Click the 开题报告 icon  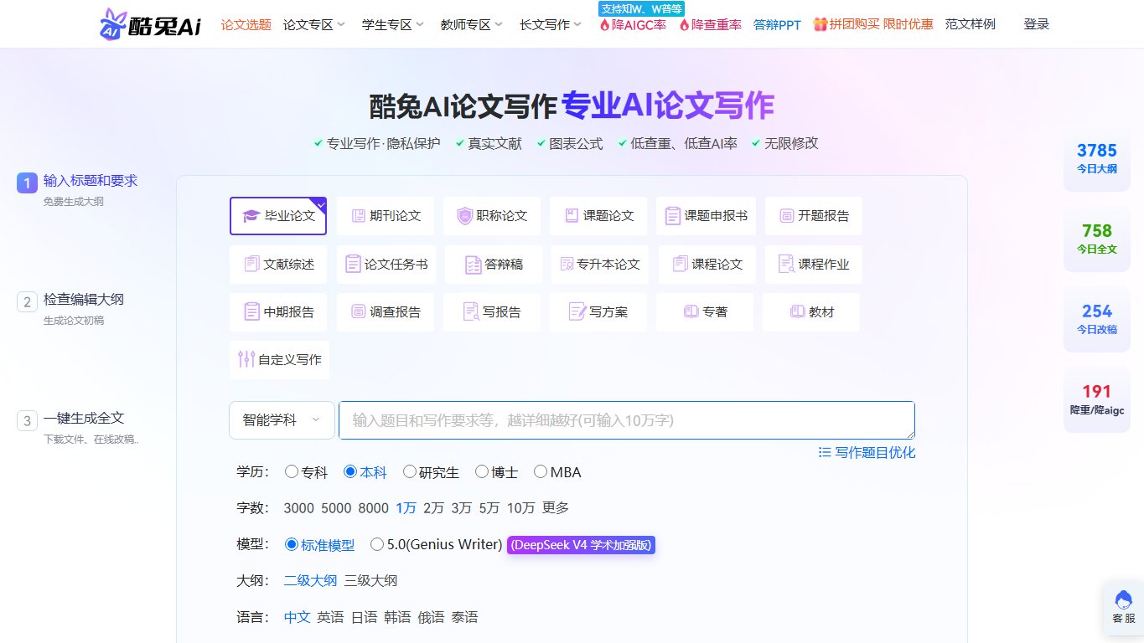pos(787,216)
